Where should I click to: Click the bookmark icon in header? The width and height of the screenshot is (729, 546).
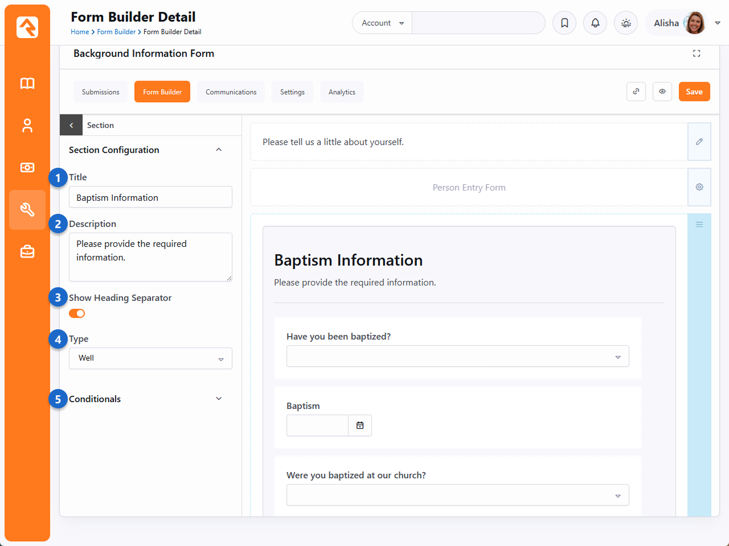point(564,23)
